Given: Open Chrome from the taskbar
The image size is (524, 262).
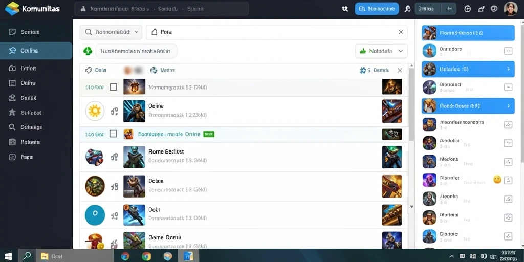Looking at the screenshot, I should coord(146,256).
